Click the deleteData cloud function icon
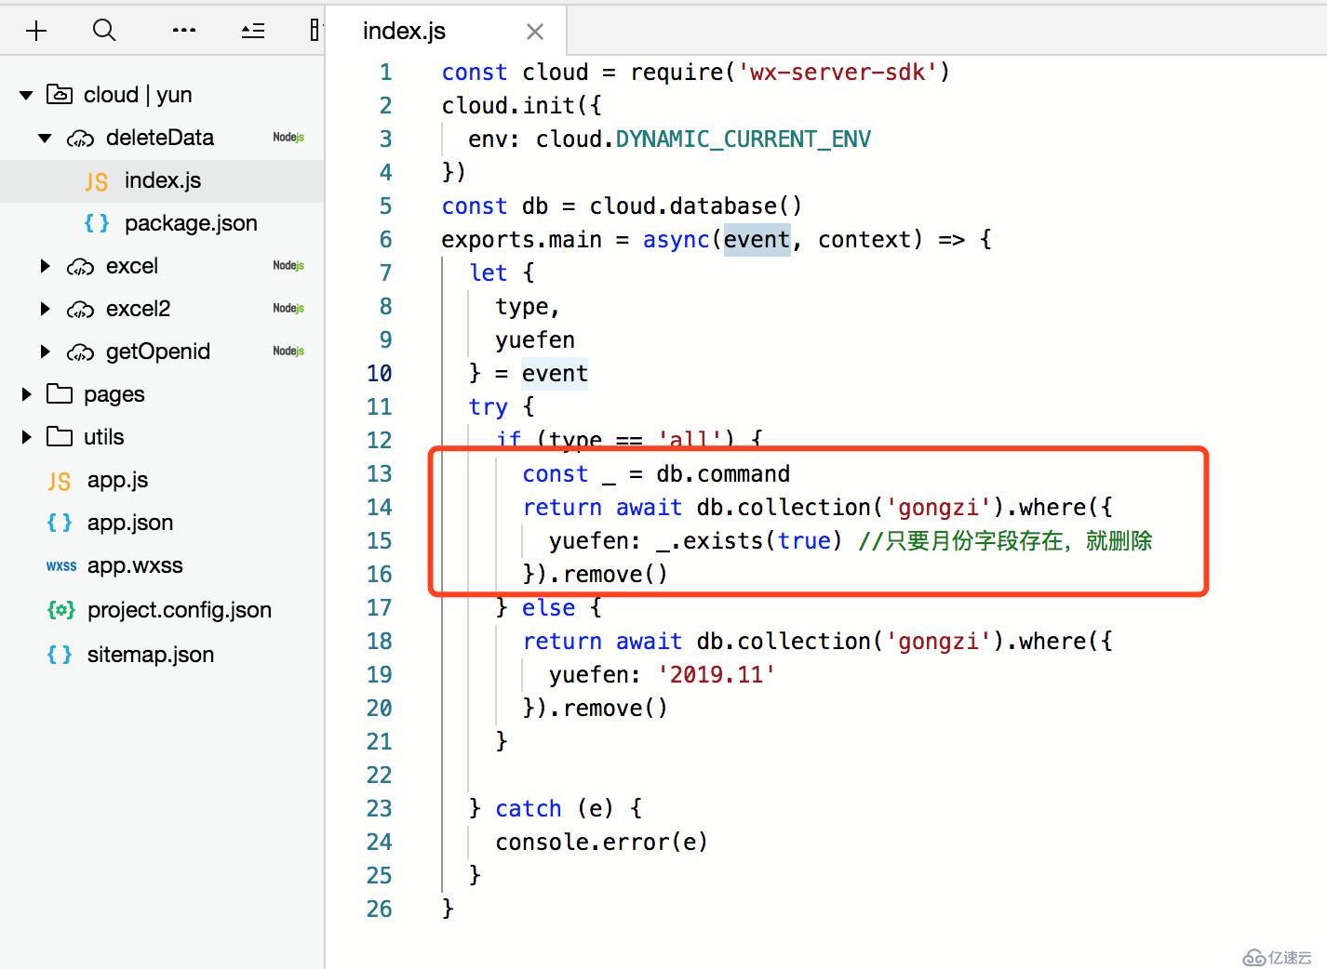The image size is (1327, 969). [80, 139]
